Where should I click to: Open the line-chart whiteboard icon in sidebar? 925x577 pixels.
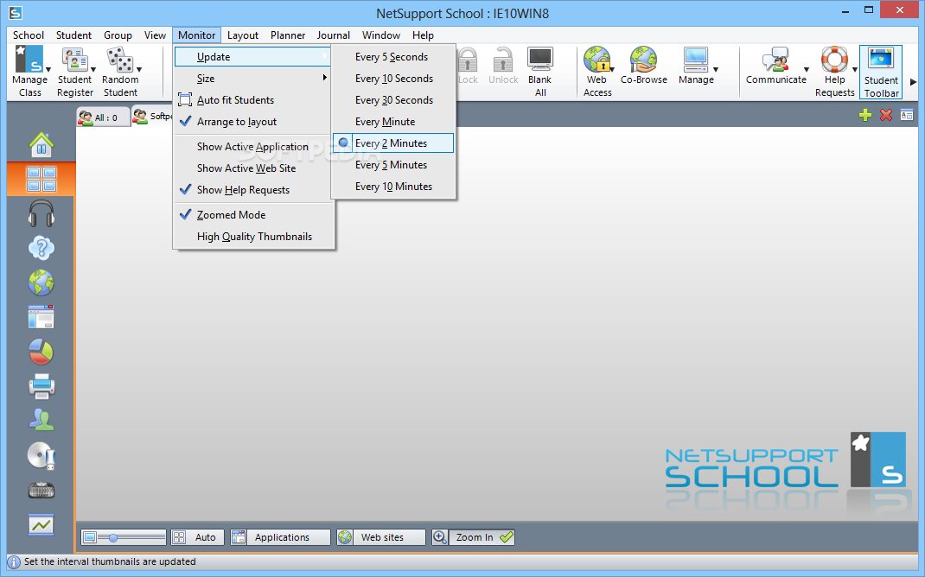[x=41, y=524]
